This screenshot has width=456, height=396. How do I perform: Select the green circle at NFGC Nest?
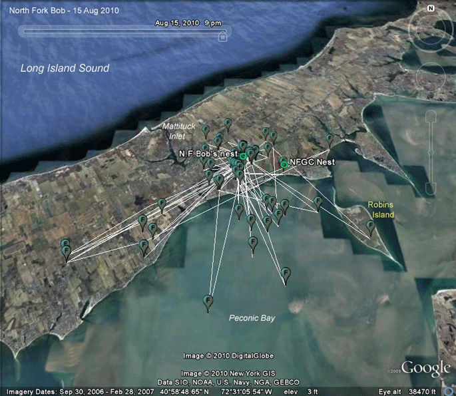tap(284, 165)
